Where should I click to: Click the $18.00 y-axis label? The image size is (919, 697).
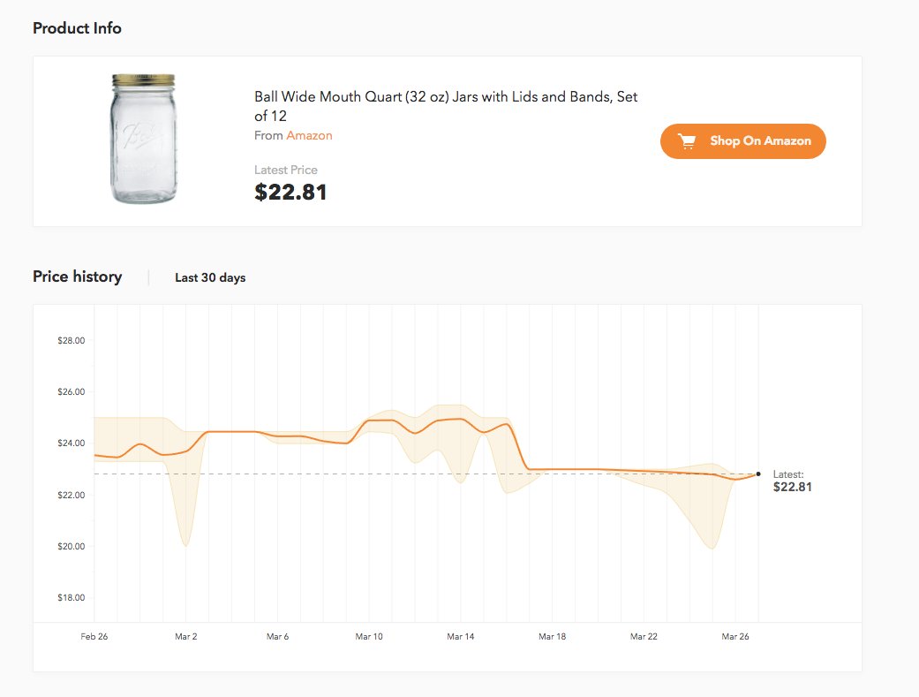pyautogui.click(x=71, y=597)
